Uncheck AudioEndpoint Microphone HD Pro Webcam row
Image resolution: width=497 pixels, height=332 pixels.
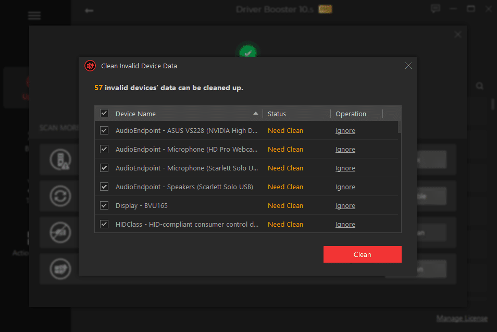104,149
